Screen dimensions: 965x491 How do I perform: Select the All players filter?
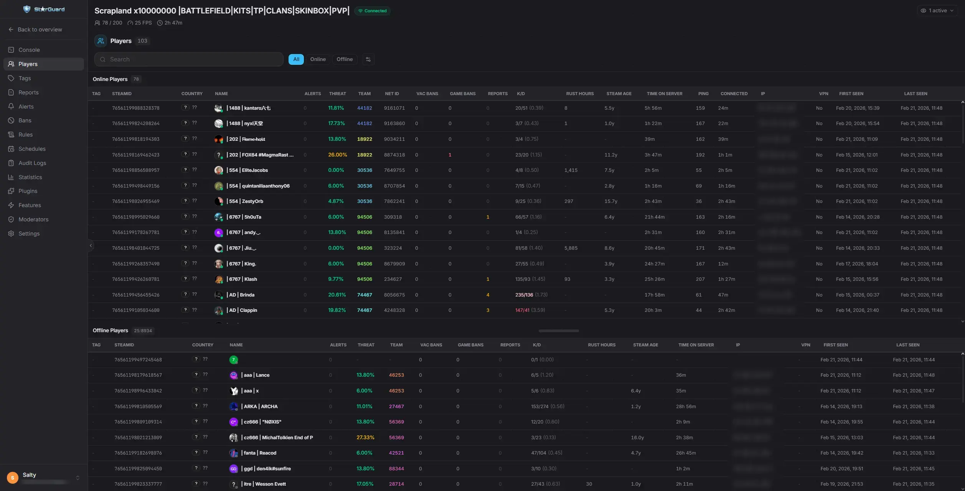click(296, 59)
